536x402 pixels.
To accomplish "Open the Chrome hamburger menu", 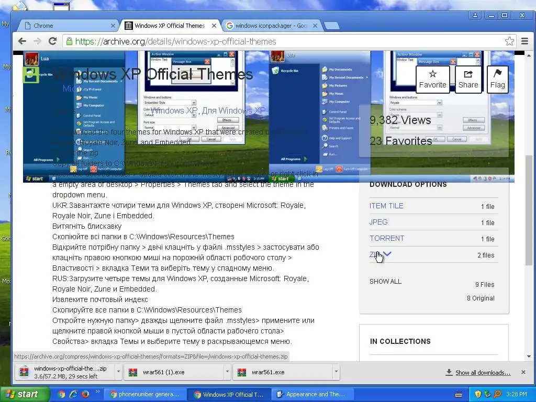I will point(524,41).
